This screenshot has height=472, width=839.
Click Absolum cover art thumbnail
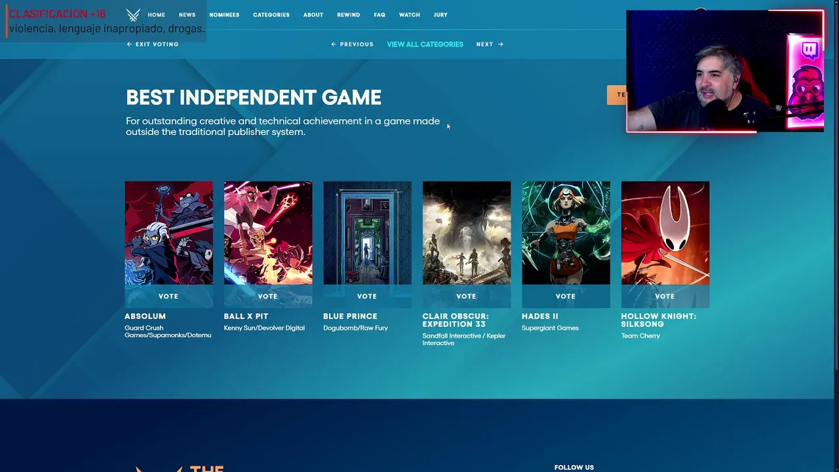pos(168,233)
